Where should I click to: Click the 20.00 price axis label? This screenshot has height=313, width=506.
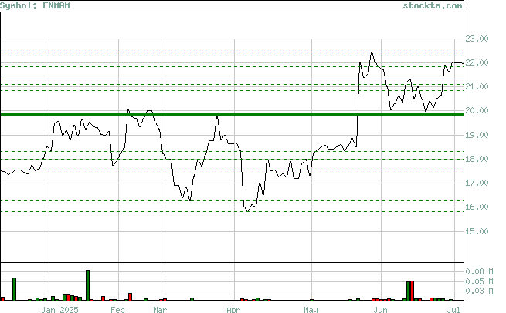click(x=477, y=110)
